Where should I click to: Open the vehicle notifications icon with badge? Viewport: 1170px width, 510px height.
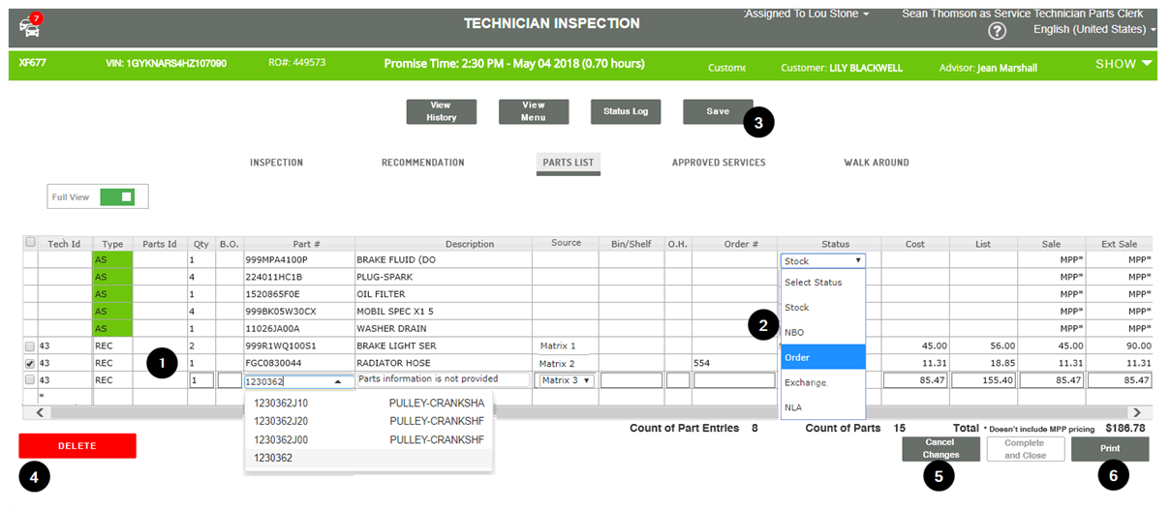(x=30, y=25)
